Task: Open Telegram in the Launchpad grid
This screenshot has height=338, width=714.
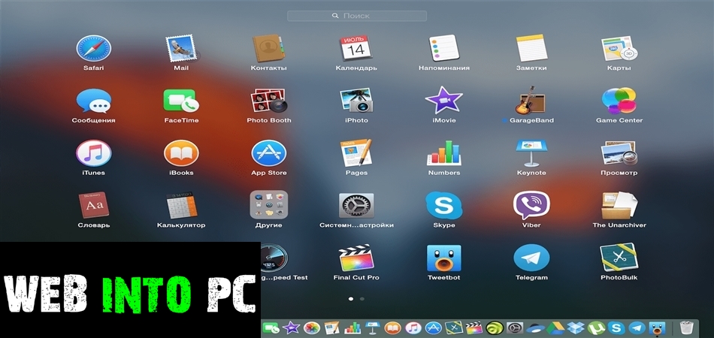Action: click(x=531, y=258)
